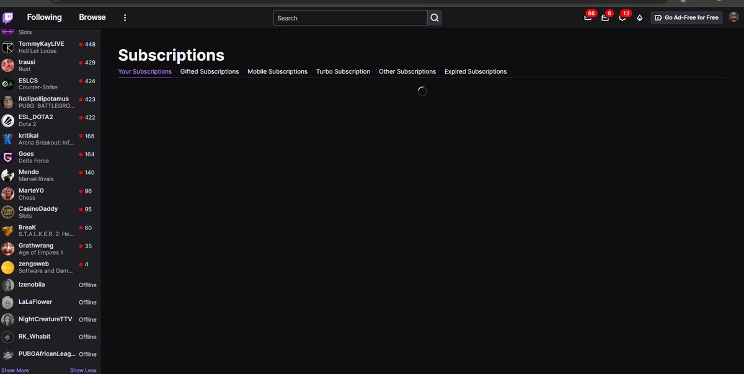Click Show Less in sidebar
The width and height of the screenshot is (744, 374).
pyautogui.click(x=83, y=370)
